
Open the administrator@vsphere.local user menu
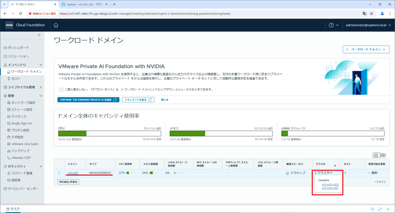368,25
